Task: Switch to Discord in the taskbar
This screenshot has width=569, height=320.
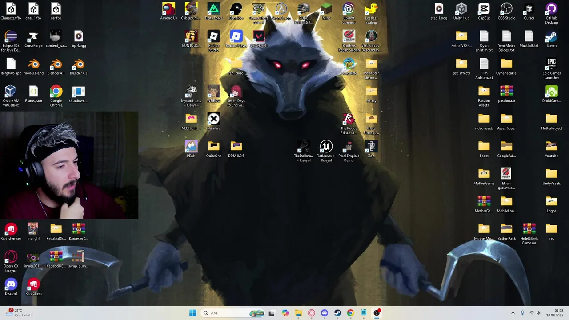Action: pyautogui.click(x=325, y=313)
